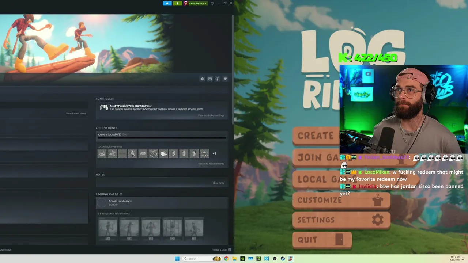
Task: Open SETTINGS in the game menu
Action: point(341,220)
